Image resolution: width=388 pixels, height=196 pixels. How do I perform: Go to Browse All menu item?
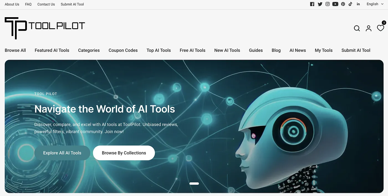coord(15,50)
